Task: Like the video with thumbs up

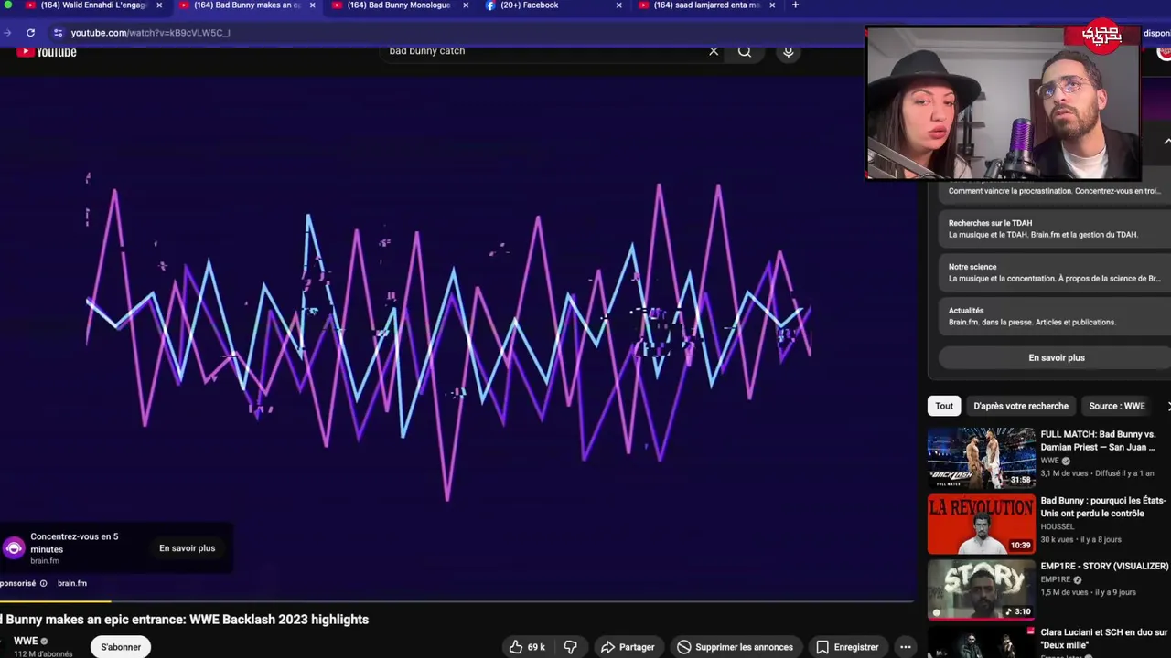Action: (527, 647)
